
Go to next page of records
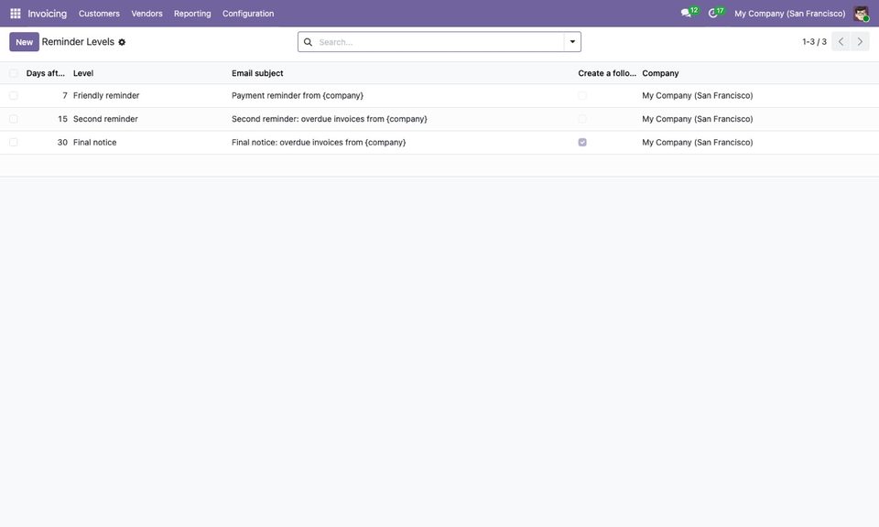tap(860, 41)
